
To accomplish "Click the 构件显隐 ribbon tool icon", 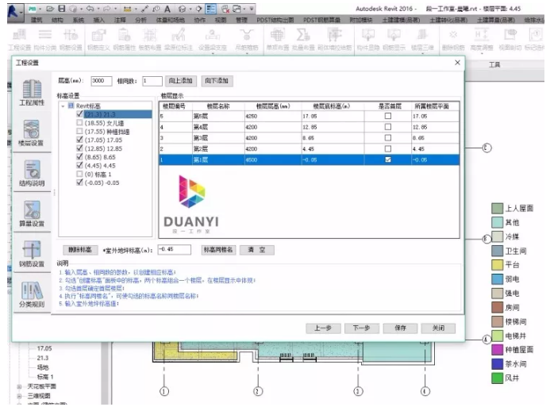I will tap(368, 35).
